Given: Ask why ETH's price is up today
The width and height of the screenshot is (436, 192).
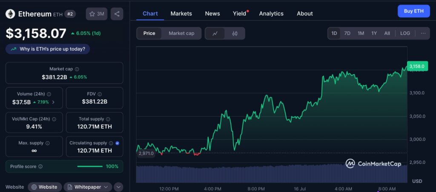Looking at the screenshot, I should [x=48, y=49].
